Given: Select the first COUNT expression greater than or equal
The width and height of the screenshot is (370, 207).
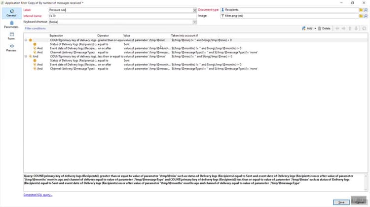Looking at the screenshot, I should (x=195, y=40).
